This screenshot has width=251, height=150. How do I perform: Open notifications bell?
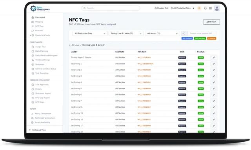click(206, 8)
